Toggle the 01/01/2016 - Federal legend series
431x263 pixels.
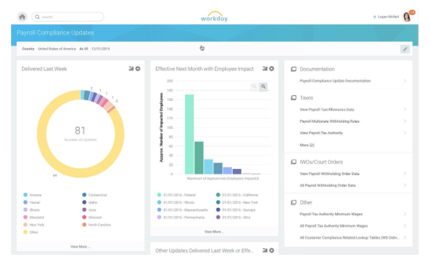point(176,195)
